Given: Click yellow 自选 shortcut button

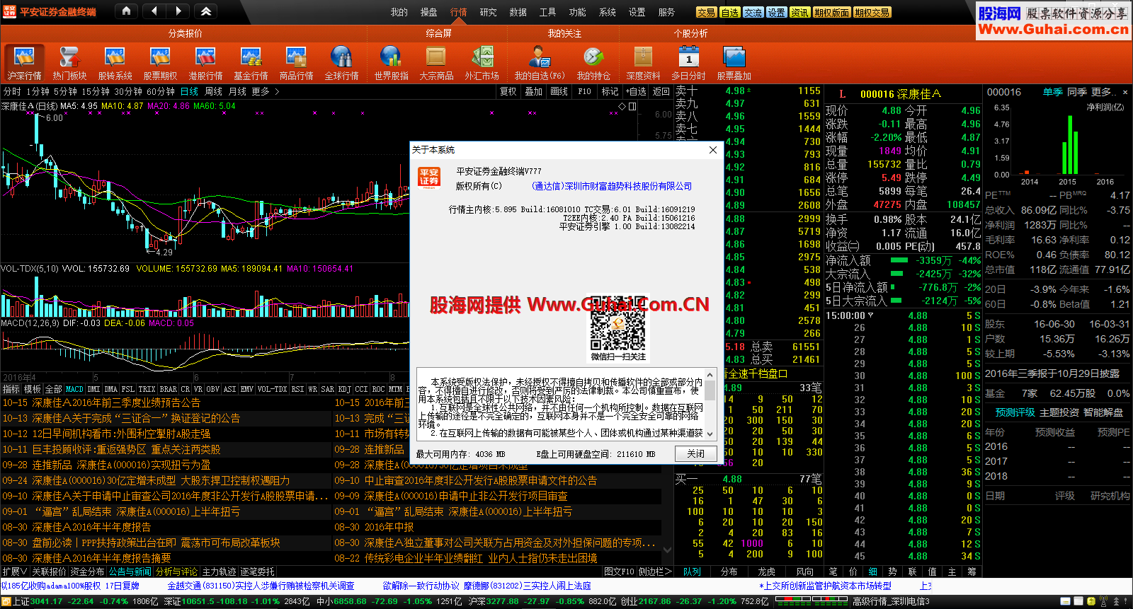Looking at the screenshot, I should (x=729, y=13).
